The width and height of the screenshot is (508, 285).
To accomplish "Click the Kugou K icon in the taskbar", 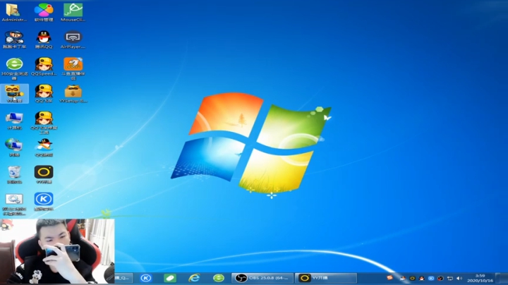I will tap(146, 278).
